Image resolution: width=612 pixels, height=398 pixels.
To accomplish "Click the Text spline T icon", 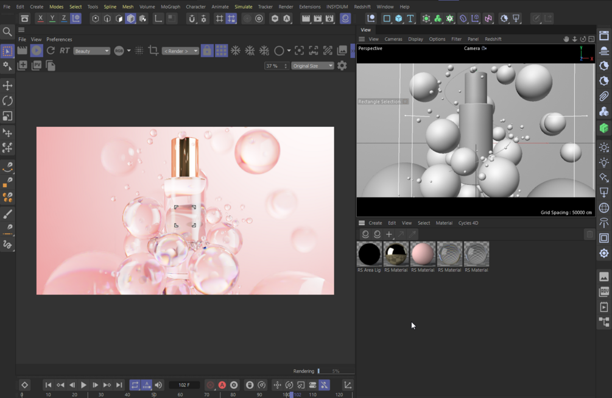I will coord(410,18).
